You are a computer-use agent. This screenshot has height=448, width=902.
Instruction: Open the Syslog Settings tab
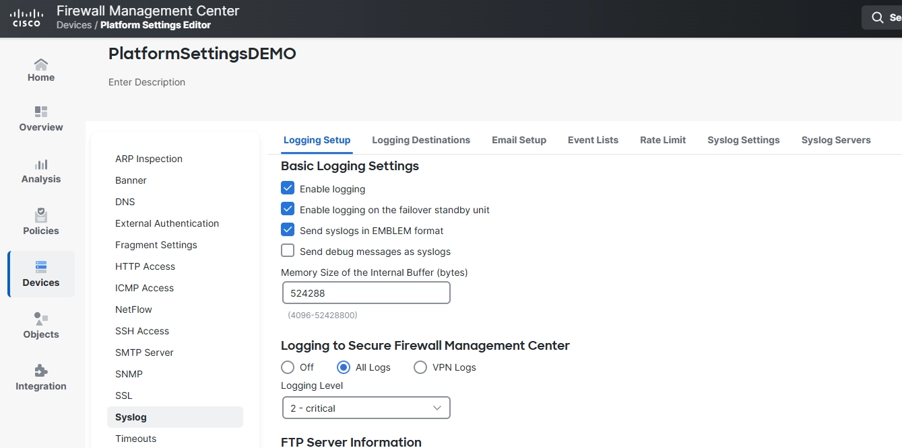(744, 140)
